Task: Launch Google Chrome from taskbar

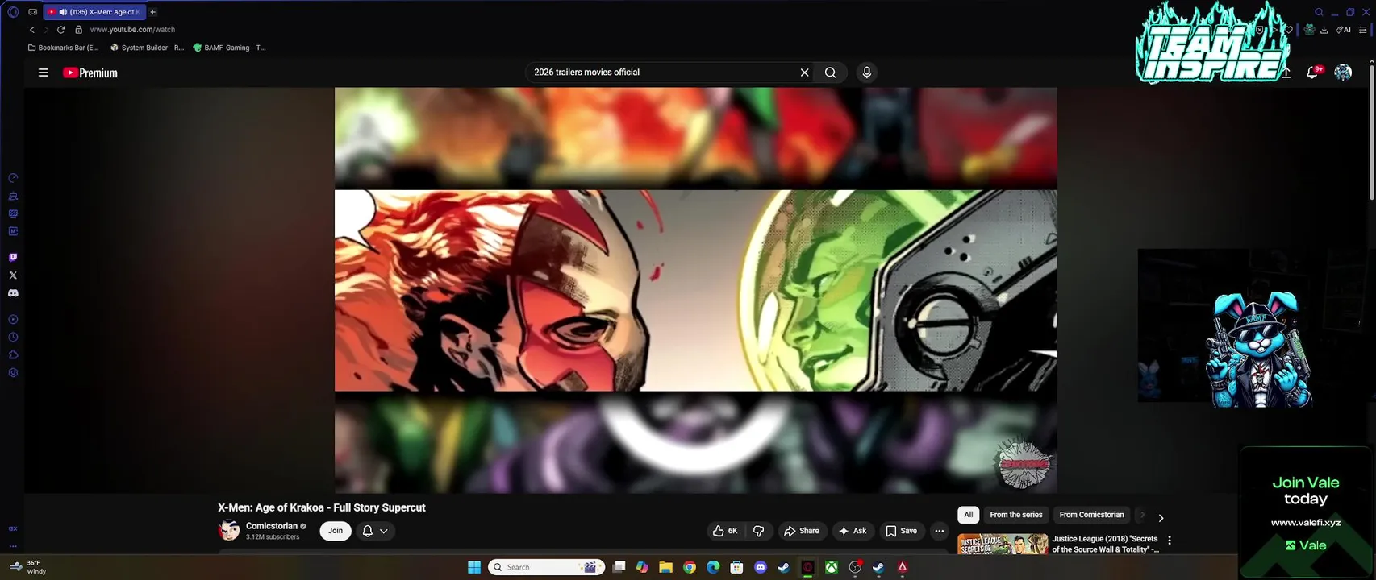Action: (690, 567)
